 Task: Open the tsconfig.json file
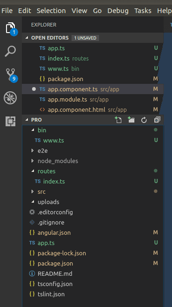[93, 284]
